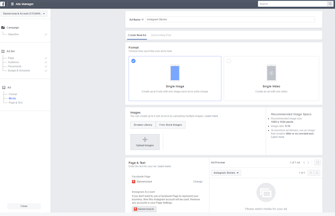Viewport: 335px width, 216px height.
Task: Go to previous ad arrow beside 1 of 1 Ad
Action: point(304,163)
